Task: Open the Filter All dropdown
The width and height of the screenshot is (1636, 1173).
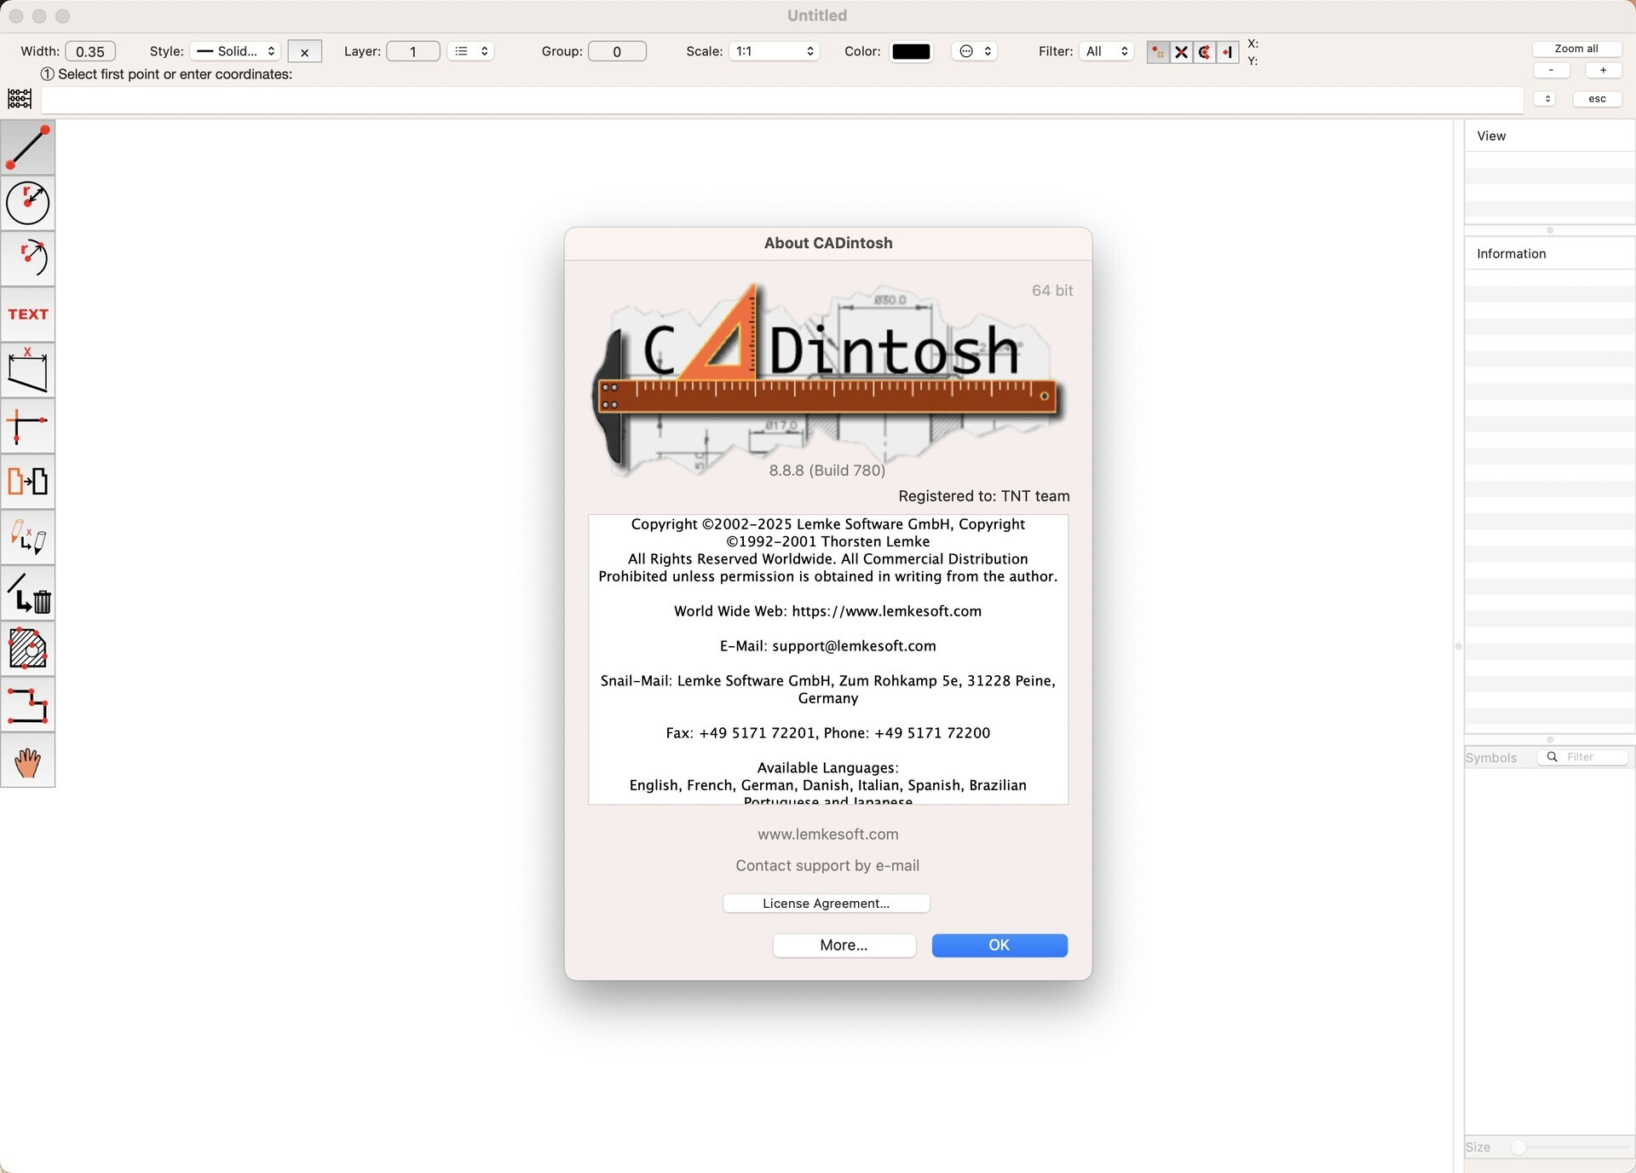Action: pos(1107,51)
